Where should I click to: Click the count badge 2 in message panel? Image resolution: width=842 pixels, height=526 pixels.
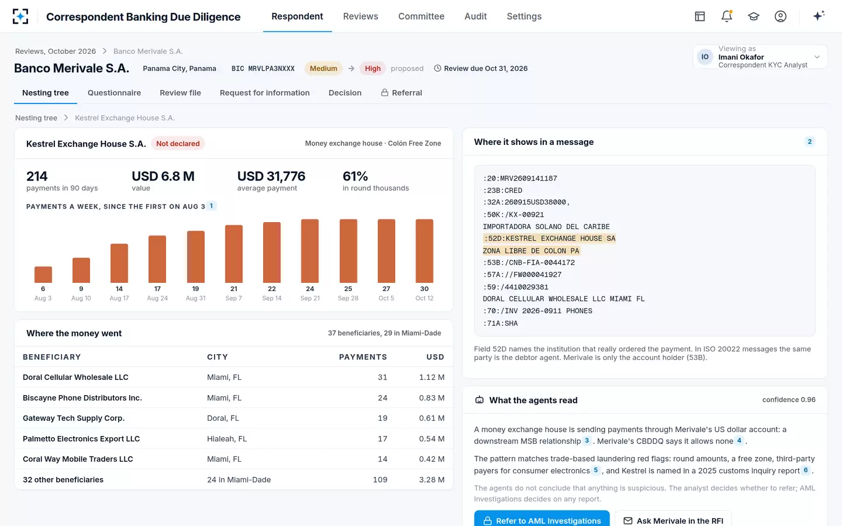coord(810,142)
